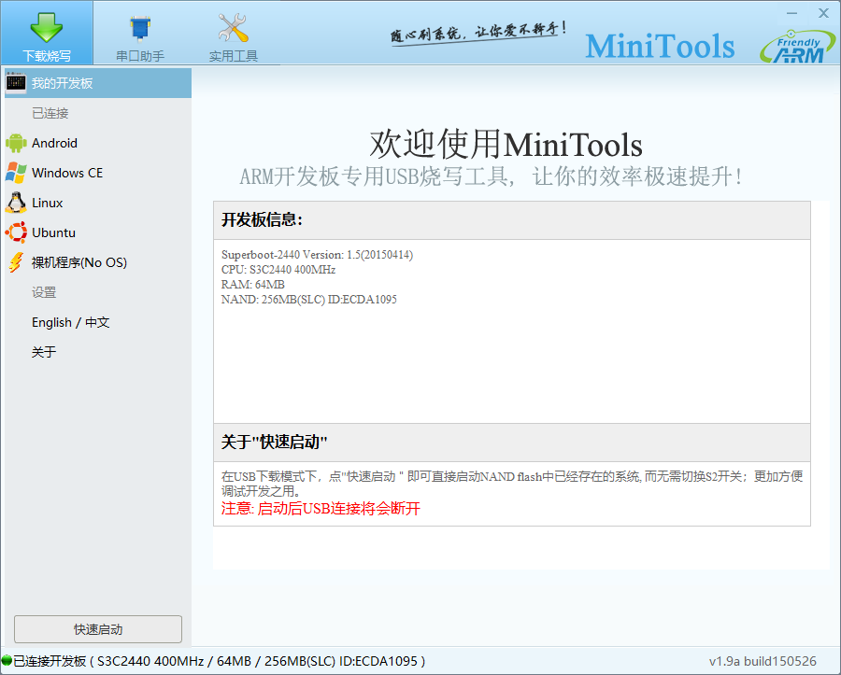The image size is (841, 675).
Task: Select 裸机程序(No OS) entry
Action: coord(97,263)
